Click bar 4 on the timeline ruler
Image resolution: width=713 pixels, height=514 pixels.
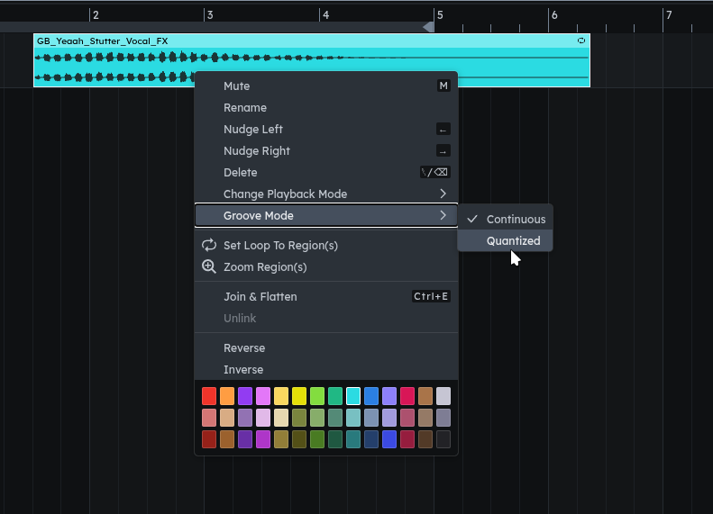coord(325,15)
